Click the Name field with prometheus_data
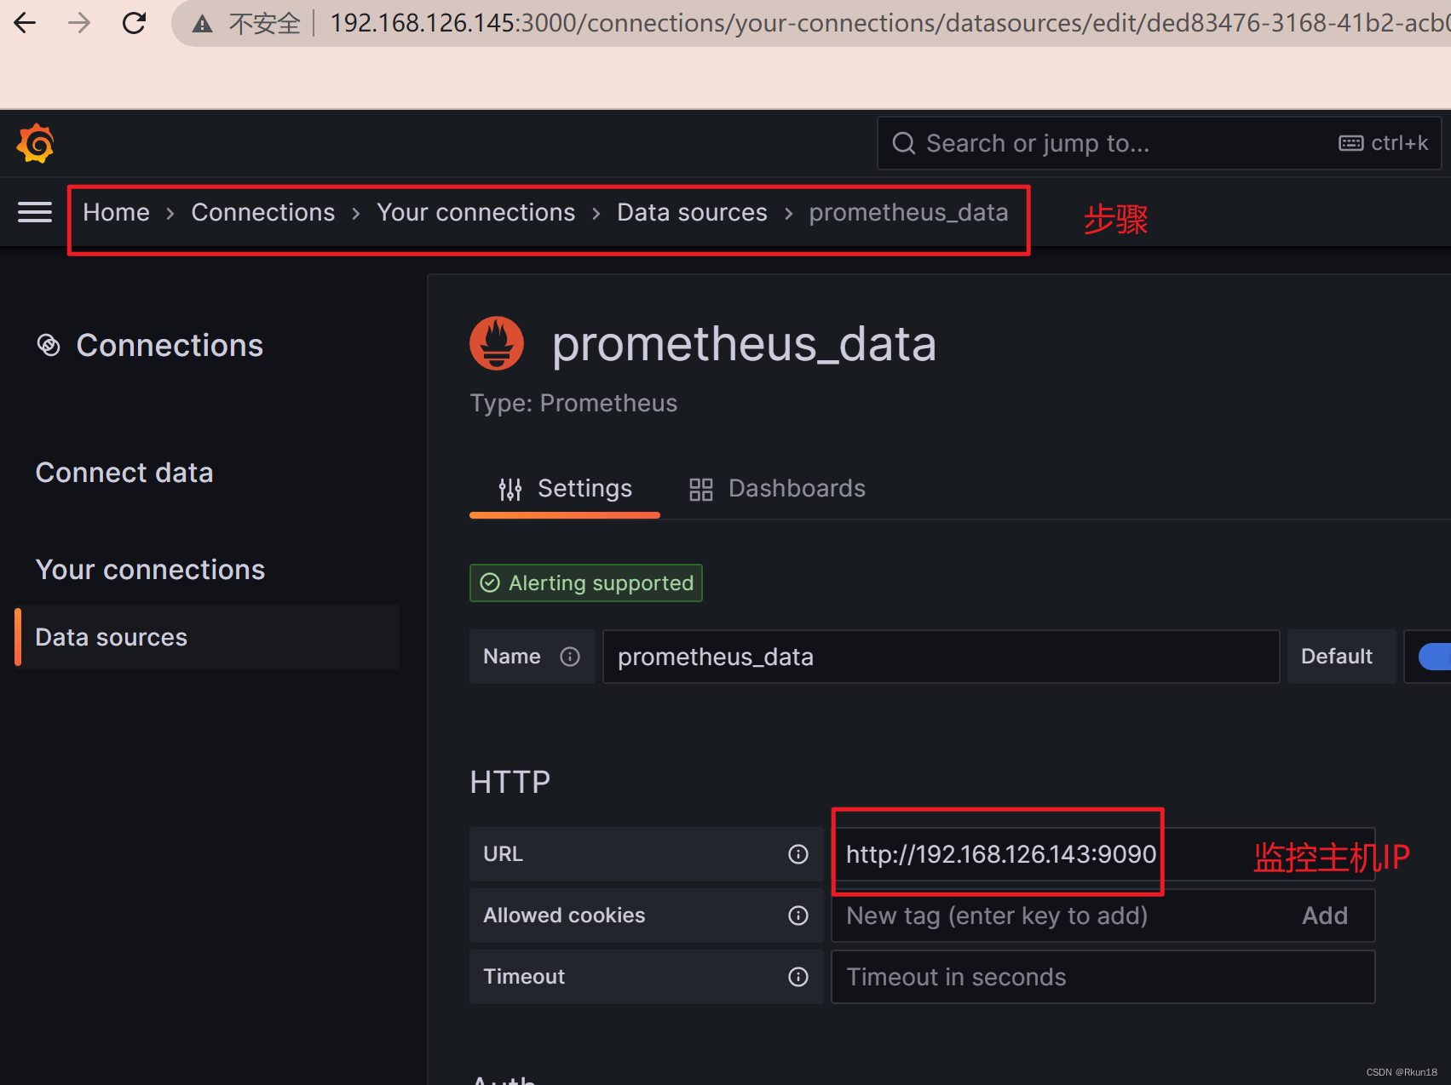Screen dimensions: 1451x1085 [x=941, y=657]
